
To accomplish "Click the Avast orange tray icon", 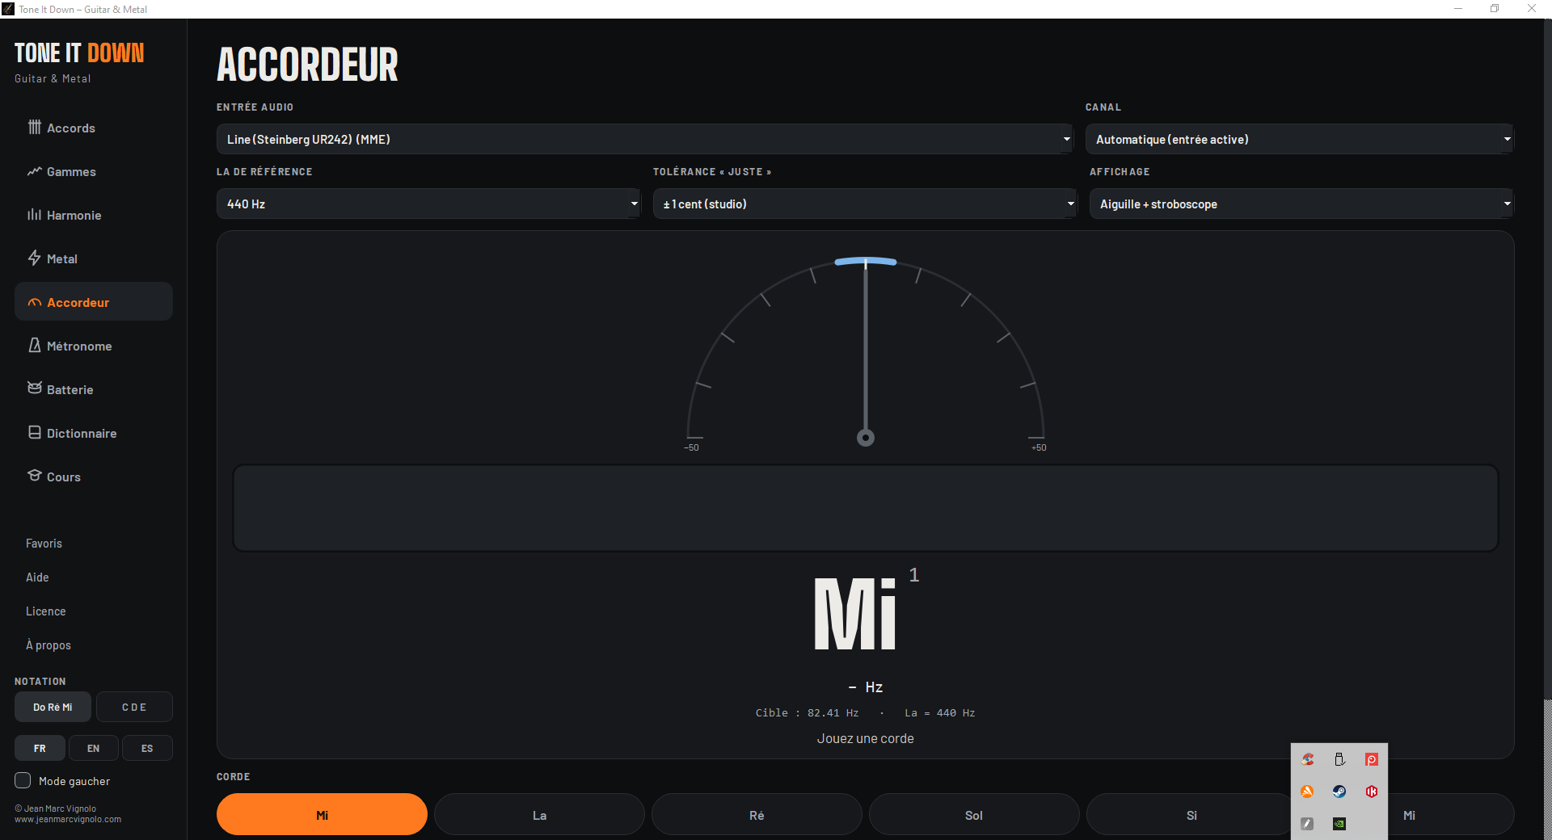I will pyautogui.click(x=1307, y=792).
